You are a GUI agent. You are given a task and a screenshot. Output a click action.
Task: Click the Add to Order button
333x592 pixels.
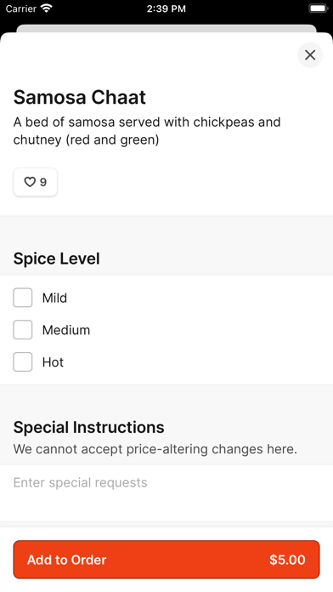pos(166,560)
